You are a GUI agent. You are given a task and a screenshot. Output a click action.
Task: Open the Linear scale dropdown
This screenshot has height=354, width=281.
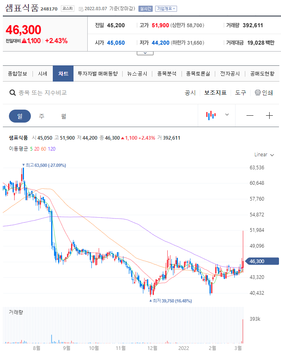point(264,155)
